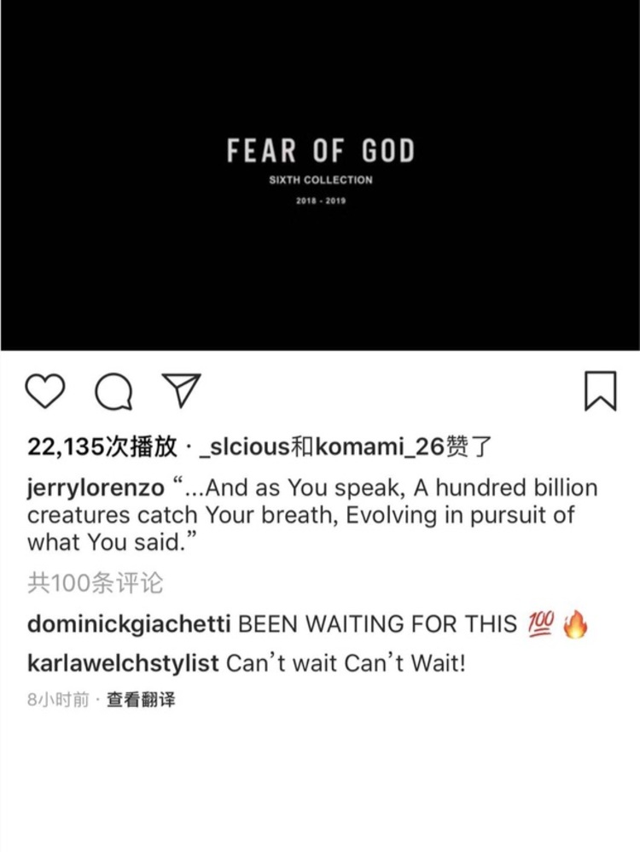Tap the fire emoji in comment
This screenshot has width=640, height=852.
point(575,624)
